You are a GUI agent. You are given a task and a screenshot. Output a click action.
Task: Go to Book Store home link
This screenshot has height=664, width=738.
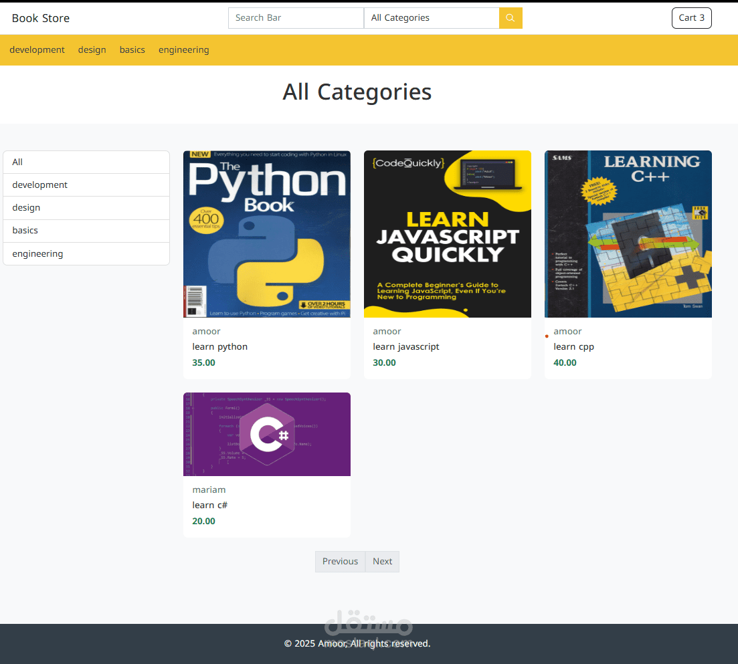tap(40, 18)
